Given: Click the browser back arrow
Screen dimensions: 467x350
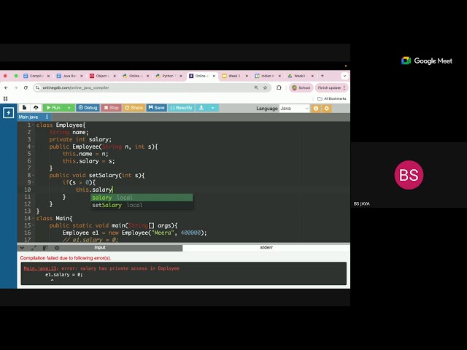Looking at the screenshot, I should click(x=7, y=87).
